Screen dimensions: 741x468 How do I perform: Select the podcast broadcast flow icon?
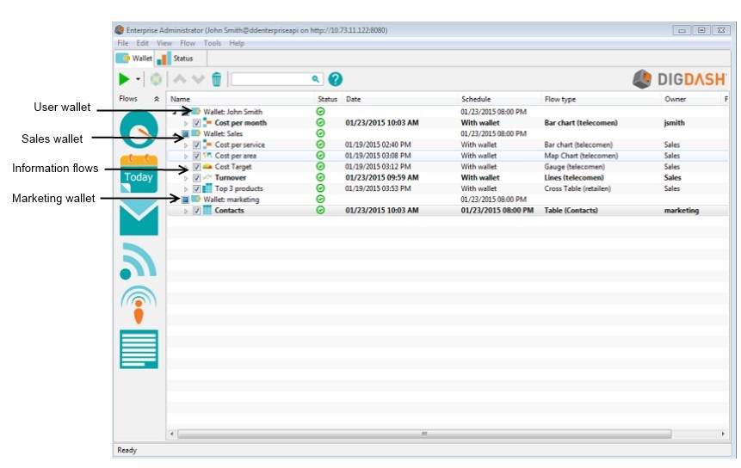(139, 305)
